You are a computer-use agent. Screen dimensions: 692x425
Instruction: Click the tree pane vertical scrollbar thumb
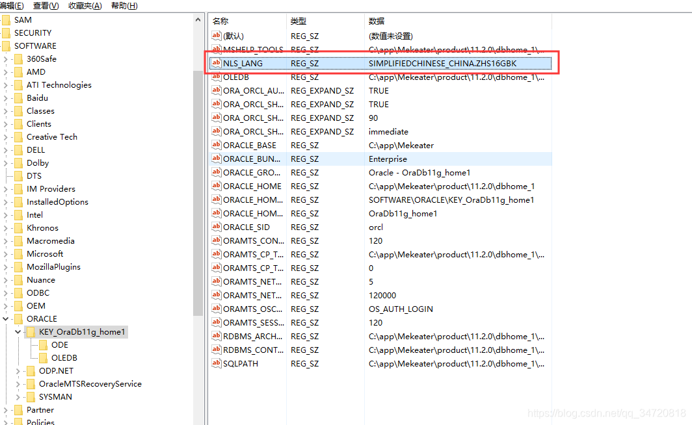[198, 193]
